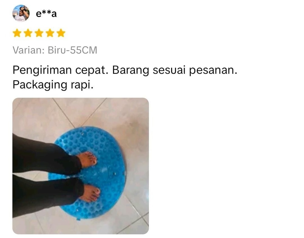This screenshot has height=238, width=304.
Task: Click the lower bare foot in photo
Action: [x=91, y=193]
